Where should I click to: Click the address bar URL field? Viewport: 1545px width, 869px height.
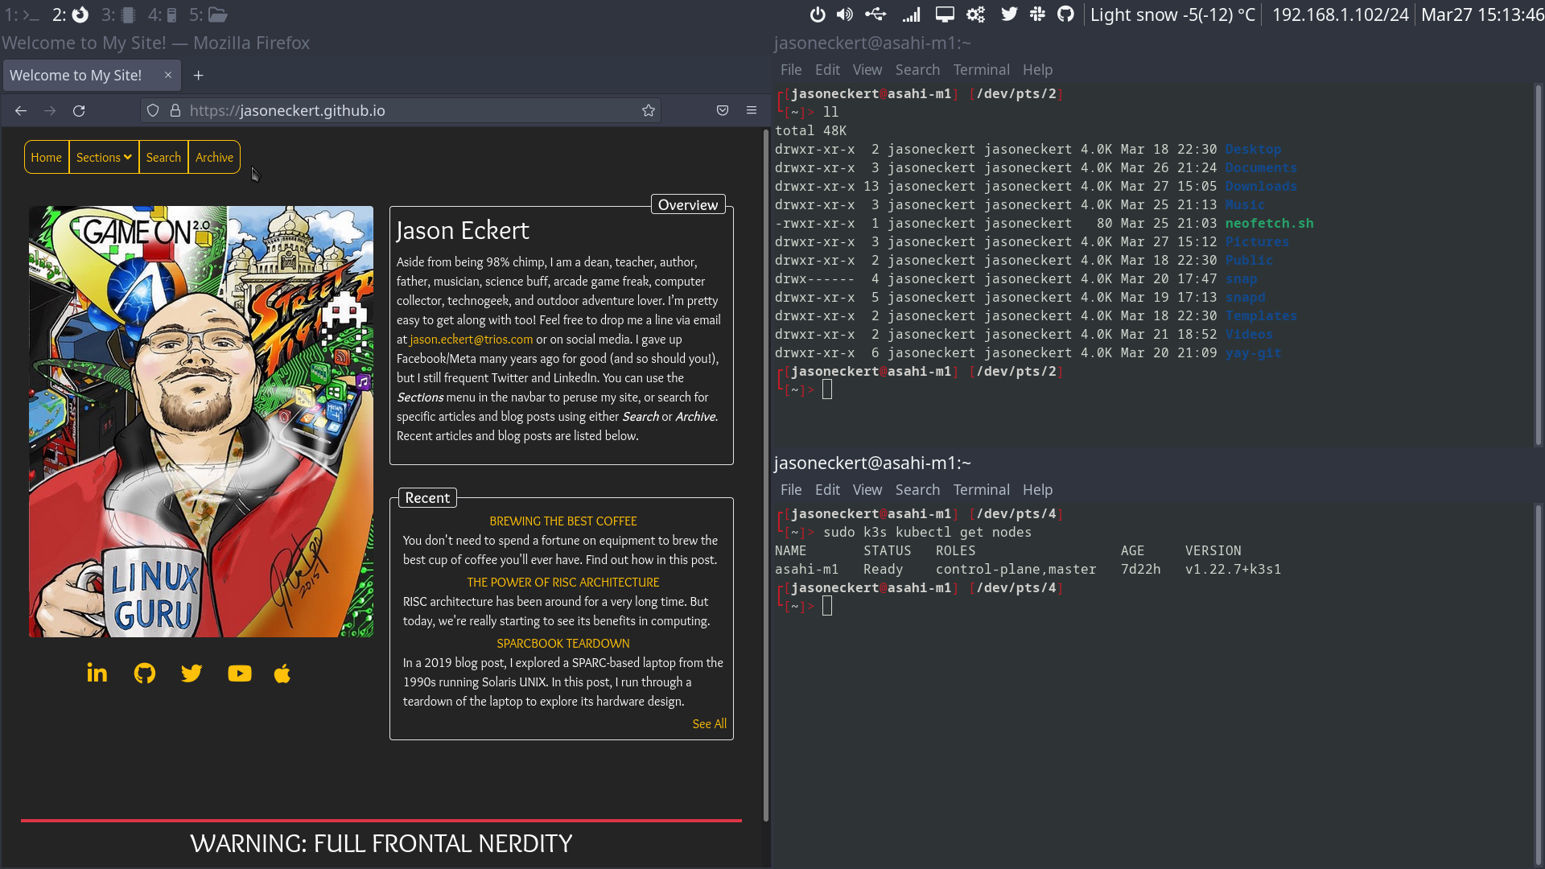click(x=412, y=110)
